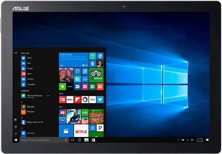Open the WSJ tile
This screenshot has width=222, height=154.
click(93, 100)
